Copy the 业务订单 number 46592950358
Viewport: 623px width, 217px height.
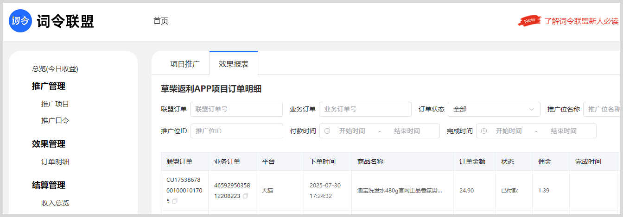[x=245, y=196]
